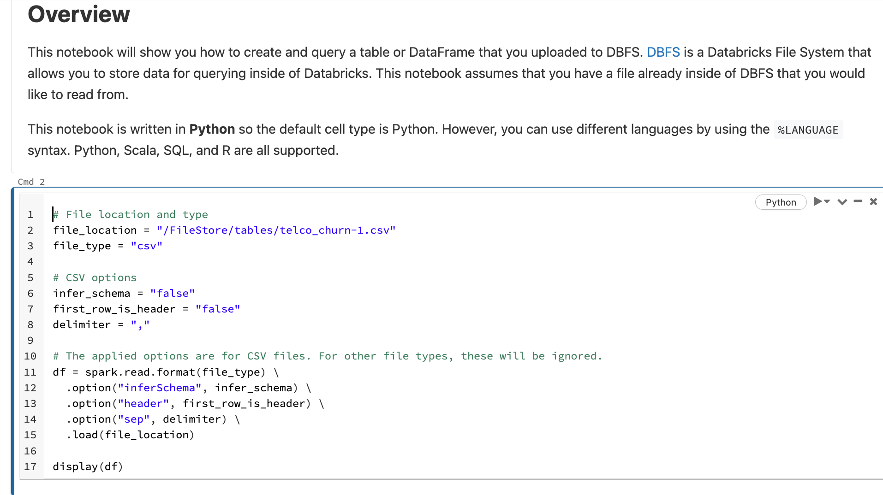Click the bold Python word in description
883x495 pixels.
click(212, 129)
